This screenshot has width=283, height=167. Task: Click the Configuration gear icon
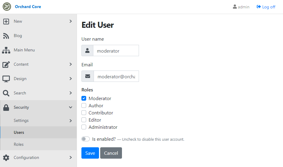coord(6,158)
